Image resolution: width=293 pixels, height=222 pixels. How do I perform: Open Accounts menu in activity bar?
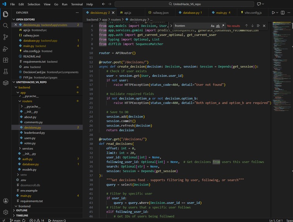pos(6,201)
